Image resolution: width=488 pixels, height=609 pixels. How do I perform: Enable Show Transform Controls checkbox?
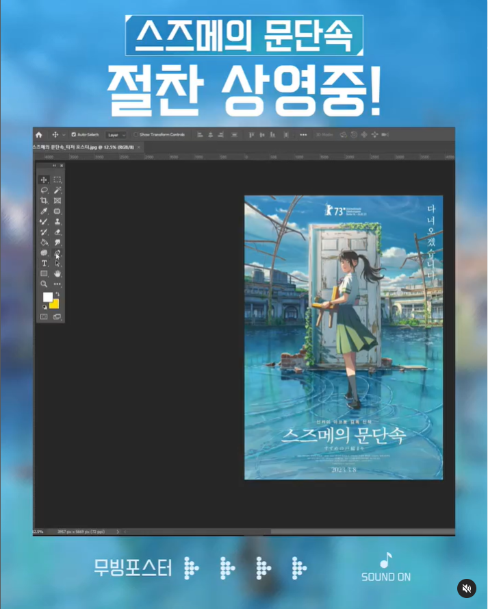pos(136,134)
